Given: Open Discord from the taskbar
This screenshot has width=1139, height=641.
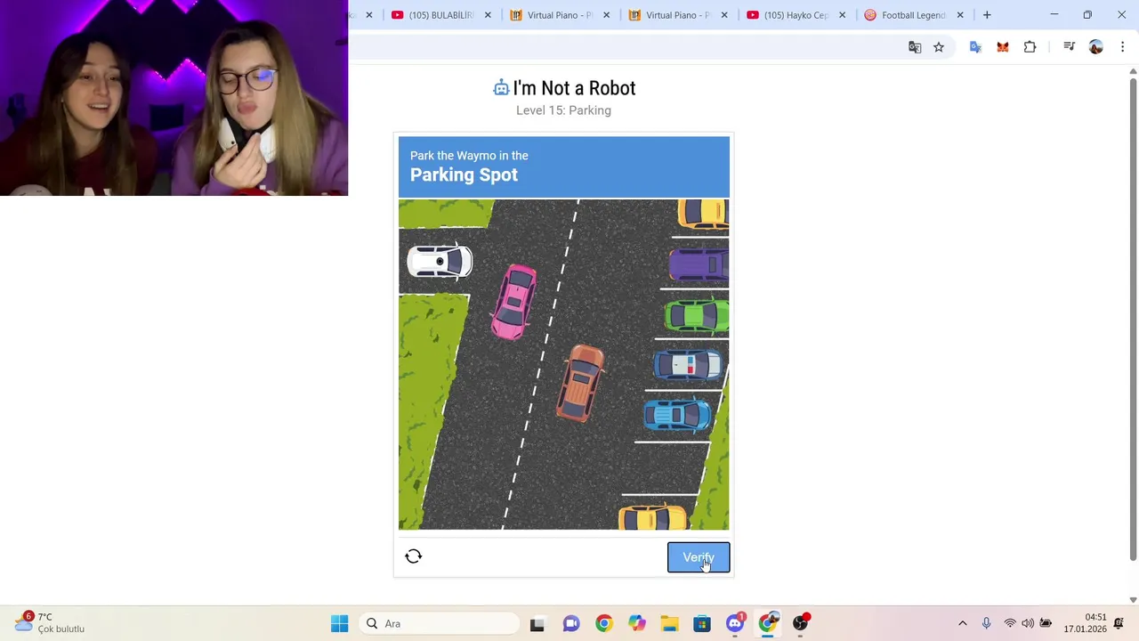Looking at the screenshot, I should tap(735, 623).
